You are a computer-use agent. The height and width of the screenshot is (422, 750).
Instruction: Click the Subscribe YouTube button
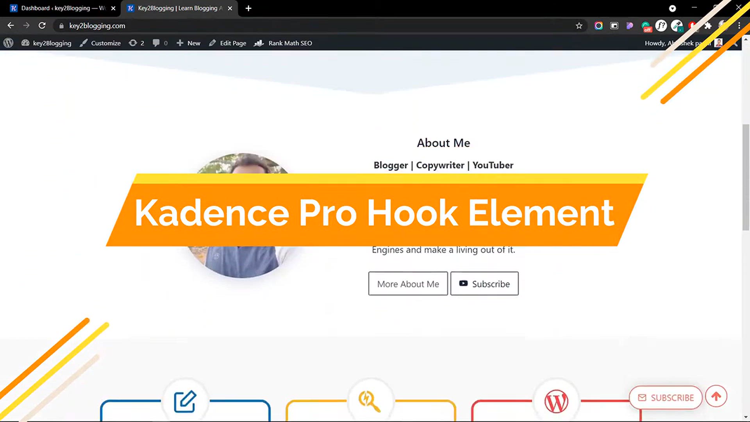(x=484, y=284)
